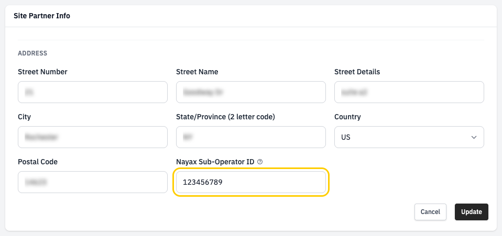
Task: Click the Postal Code label
Action: (x=38, y=162)
